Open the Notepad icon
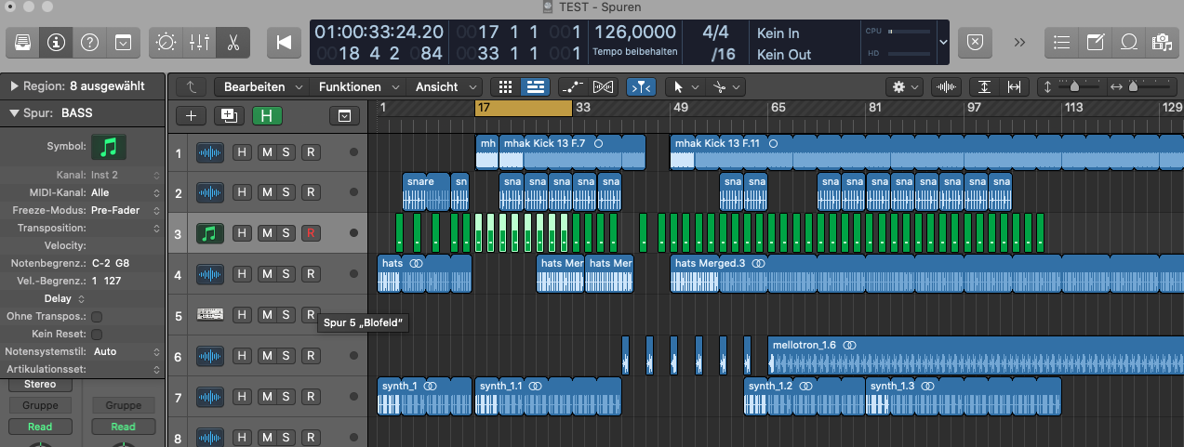Screen dimensions: 1184x447 1096,43
